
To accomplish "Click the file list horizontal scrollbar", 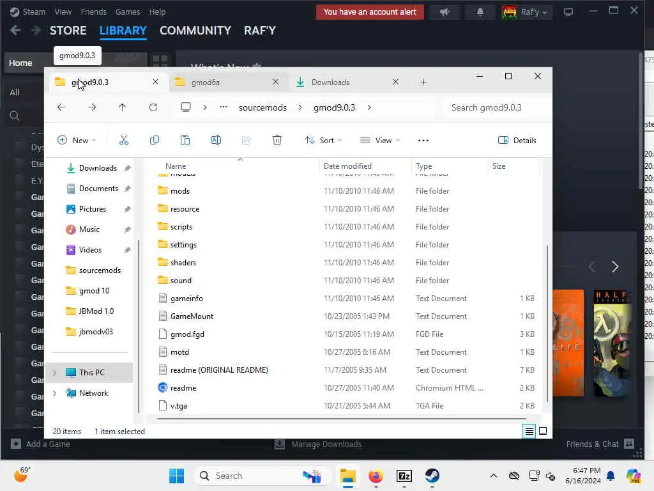I will (x=341, y=418).
